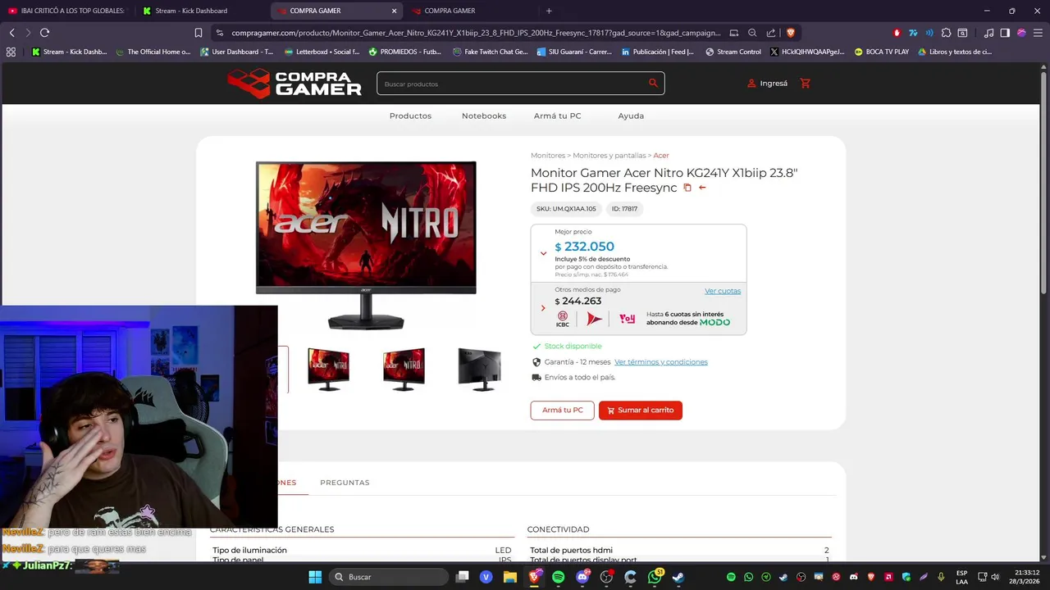Open the Productos menu

pos(410,116)
